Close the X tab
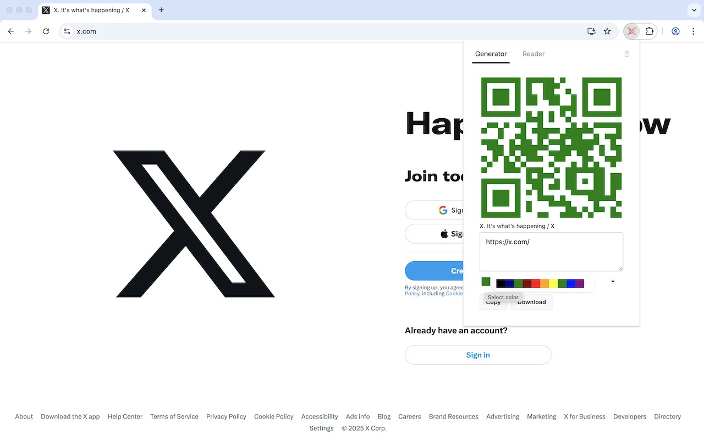 tap(144, 10)
